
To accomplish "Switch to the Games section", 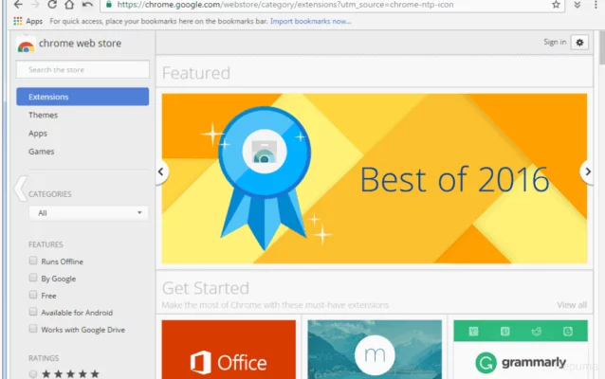I will pos(42,152).
